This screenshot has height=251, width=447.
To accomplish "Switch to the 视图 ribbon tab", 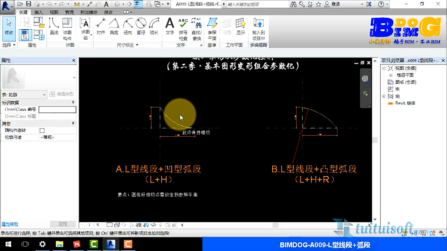I will (x=54, y=12).
